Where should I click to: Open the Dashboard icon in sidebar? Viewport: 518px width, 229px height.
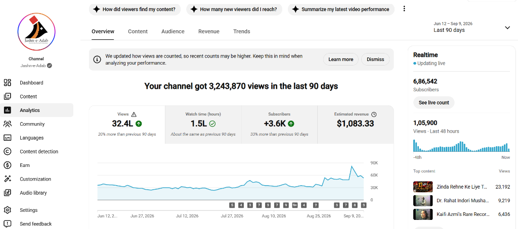tap(7, 83)
